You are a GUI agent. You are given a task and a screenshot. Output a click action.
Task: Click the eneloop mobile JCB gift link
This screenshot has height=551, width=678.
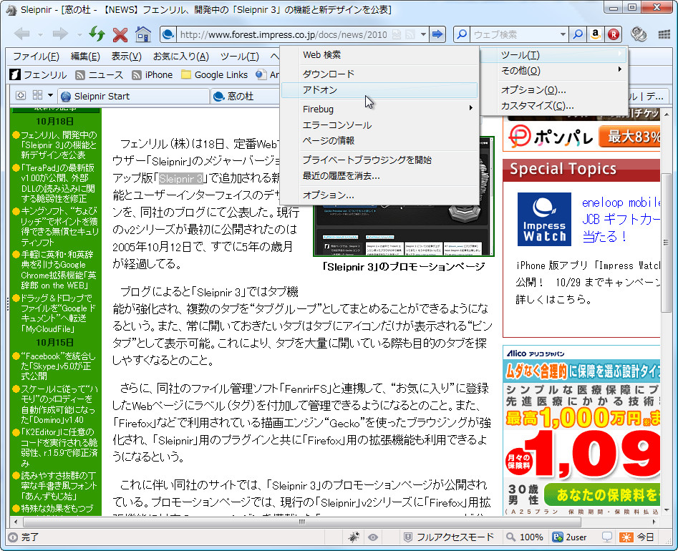tap(621, 219)
